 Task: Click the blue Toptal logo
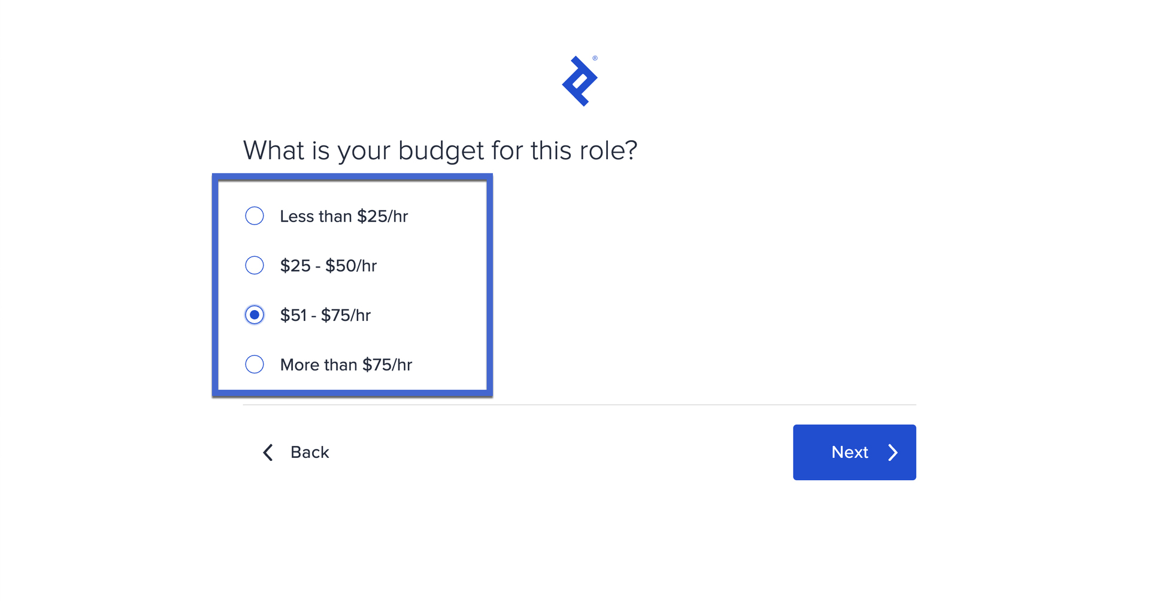579,81
